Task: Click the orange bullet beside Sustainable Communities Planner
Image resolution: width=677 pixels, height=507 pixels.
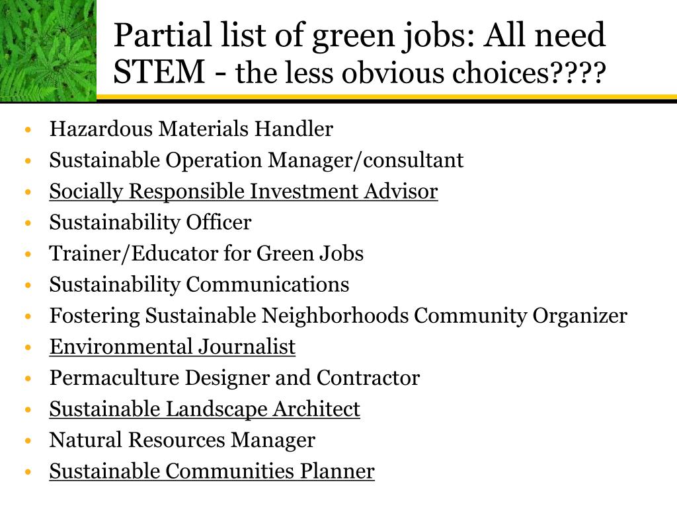Action: [x=28, y=471]
